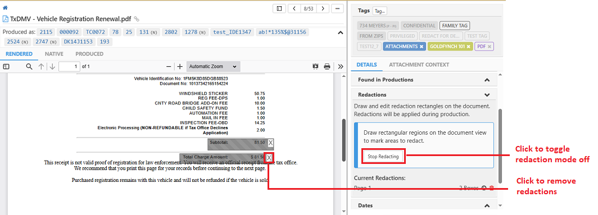
Task: Apply the PRIVILEGED tag
Action: pyautogui.click(x=402, y=36)
